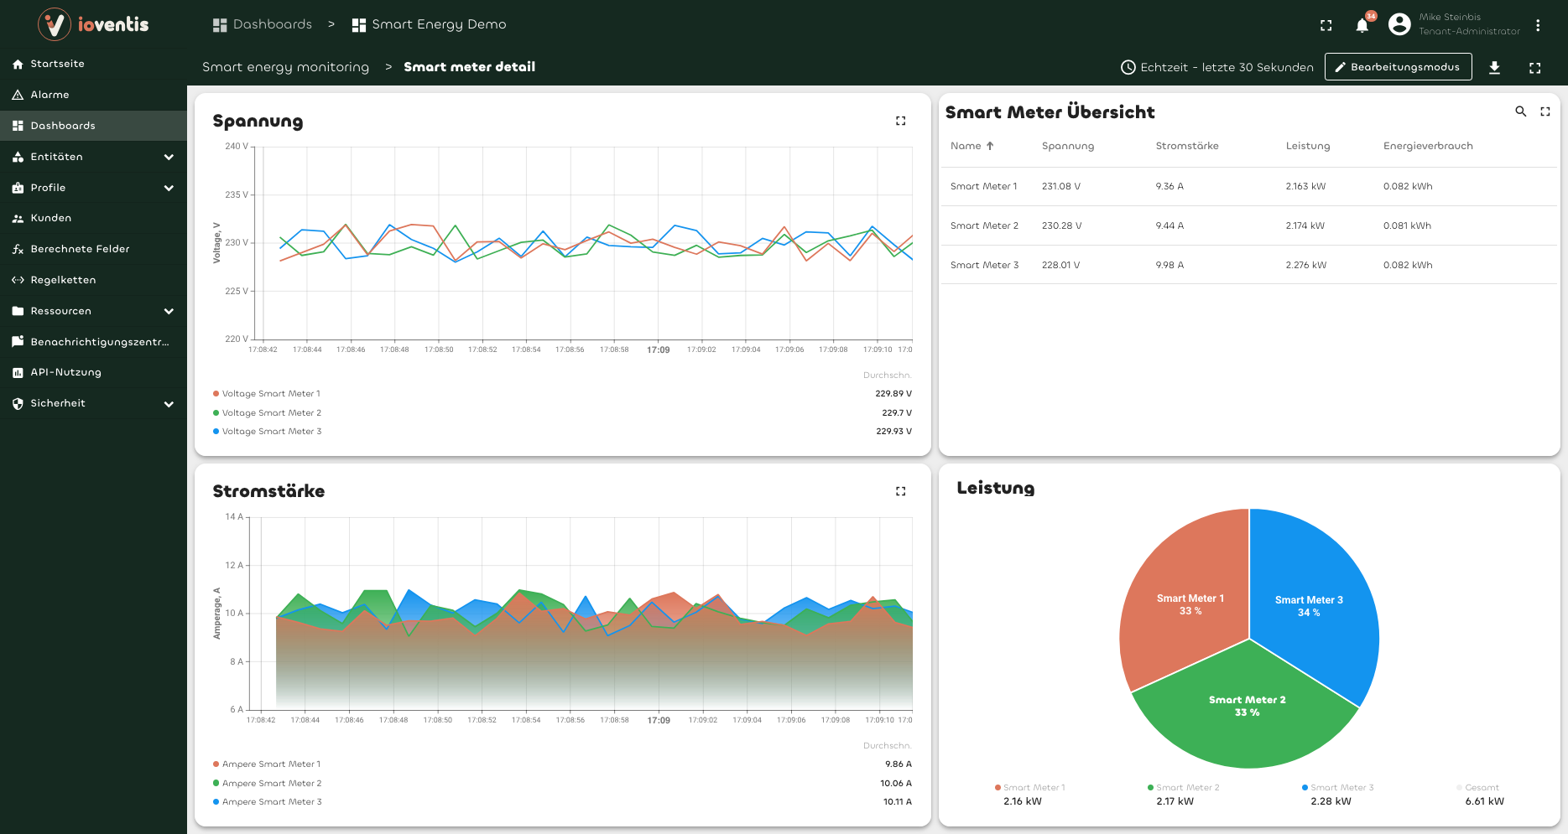Expand the Profile sidebar submenu
This screenshot has width=1568, height=834.
point(169,188)
